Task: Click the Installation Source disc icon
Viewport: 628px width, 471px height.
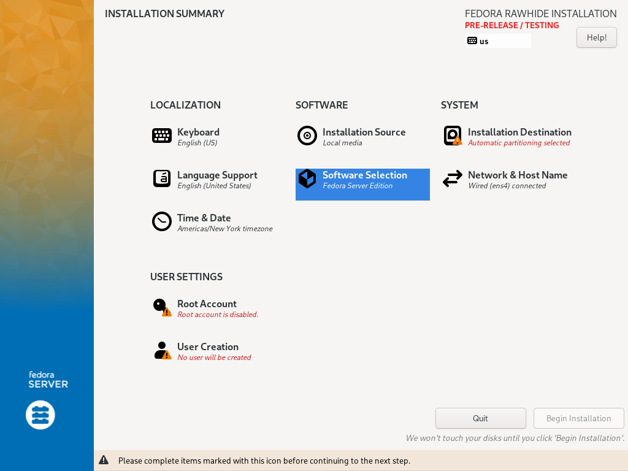Action: [x=307, y=136]
